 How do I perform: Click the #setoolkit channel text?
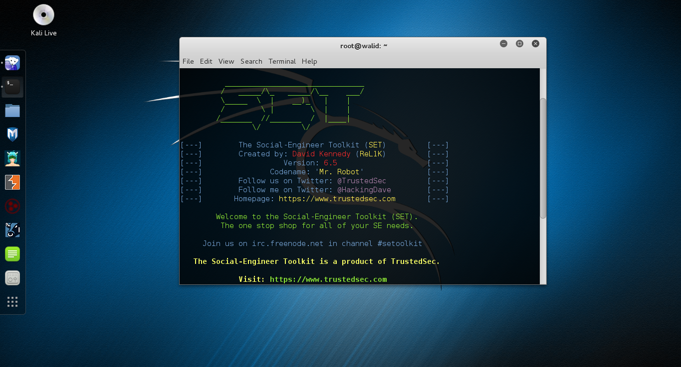(x=400, y=244)
